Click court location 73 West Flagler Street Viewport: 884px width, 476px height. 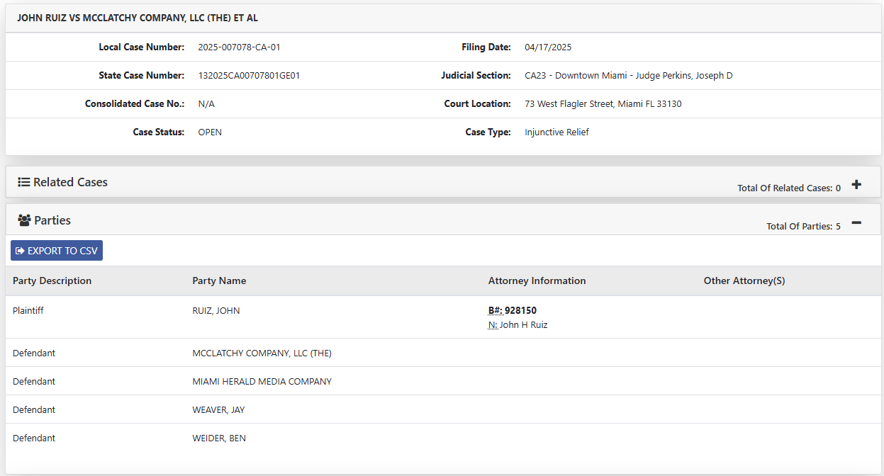[x=603, y=103]
